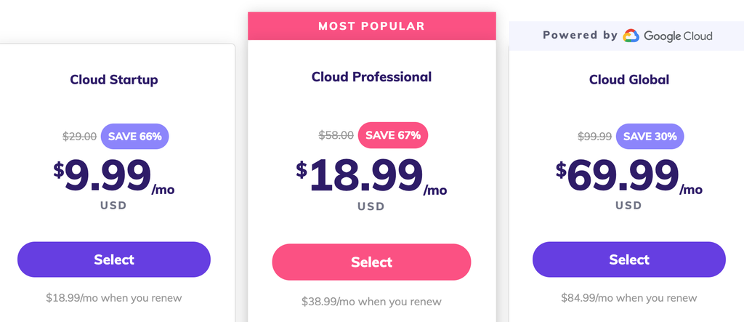Viewport: 744px width, 322px height.
Task: Click the crossed-out $29.00 price
Action: 80,136
